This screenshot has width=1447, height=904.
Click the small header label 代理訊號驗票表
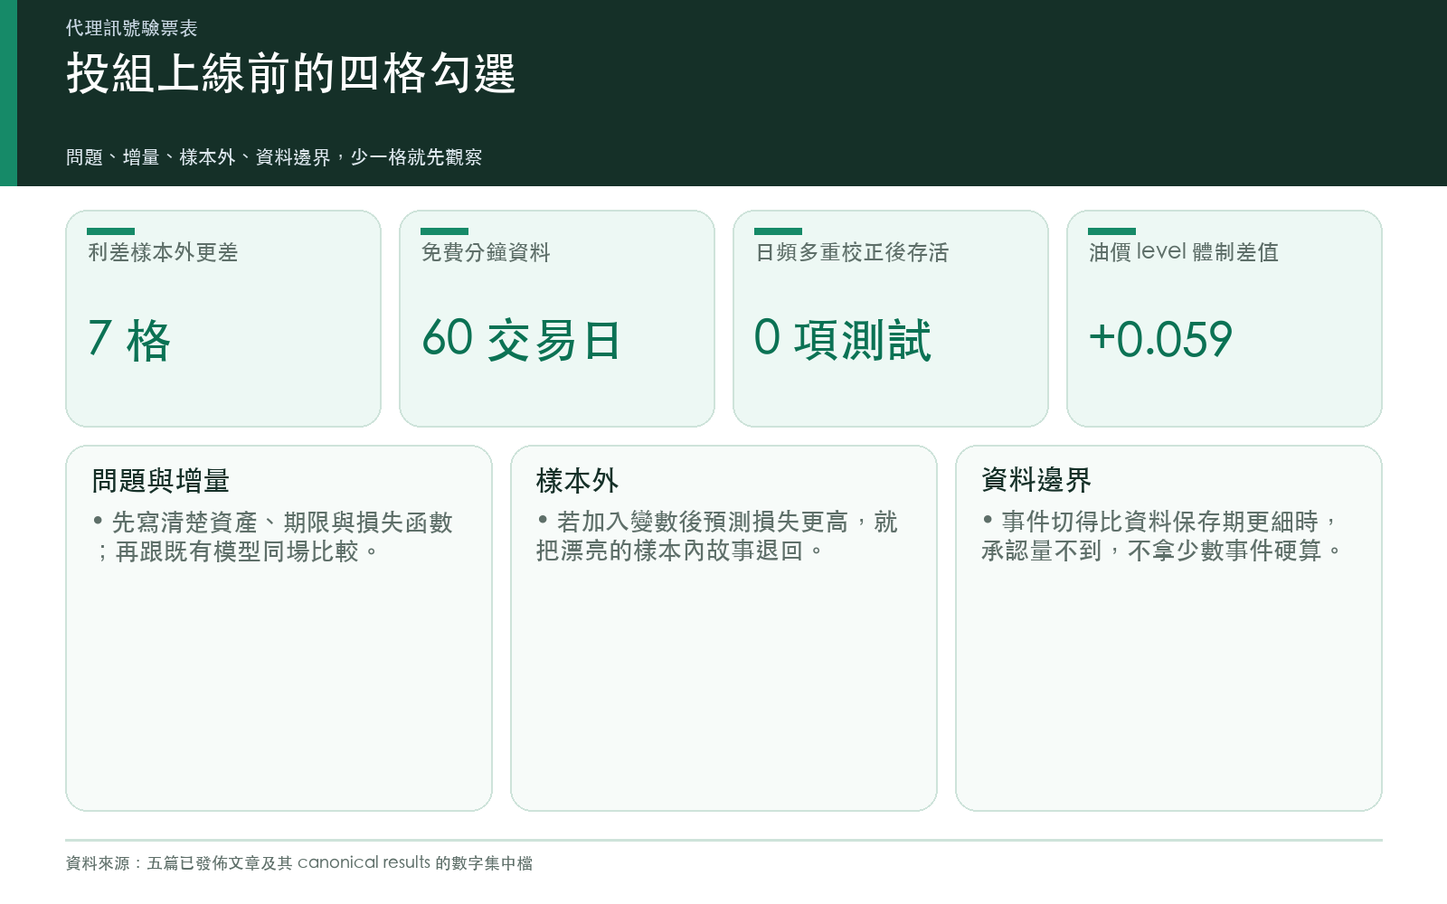pos(132,28)
